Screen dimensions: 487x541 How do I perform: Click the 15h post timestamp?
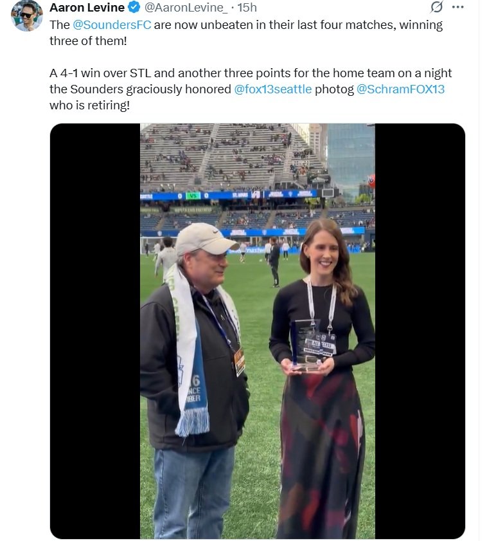point(247,8)
